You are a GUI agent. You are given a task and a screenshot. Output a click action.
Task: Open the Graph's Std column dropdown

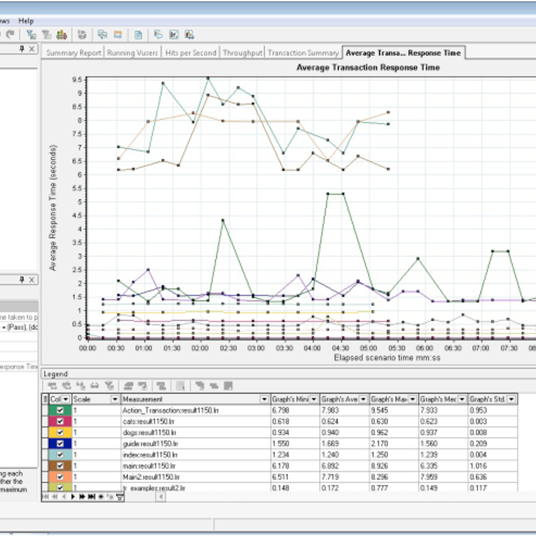(511, 399)
